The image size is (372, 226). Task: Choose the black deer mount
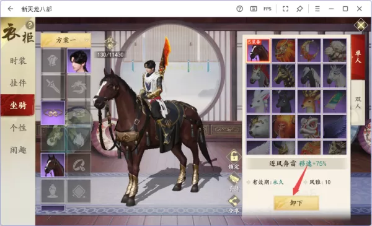coord(284,102)
